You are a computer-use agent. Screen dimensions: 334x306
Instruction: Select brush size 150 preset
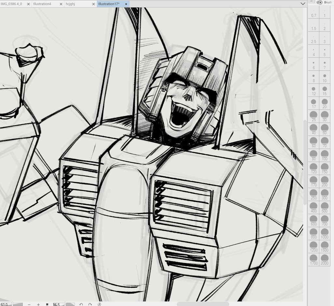tap(325, 169)
